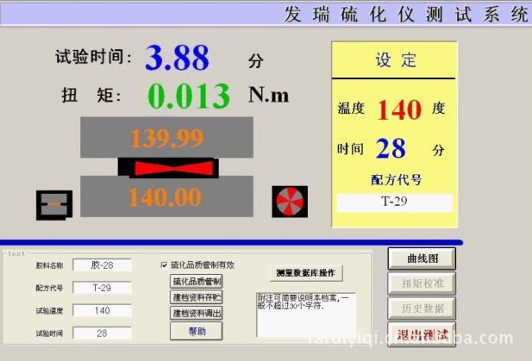The height and width of the screenshot is (361, 532).
Task: Click T-29 formula field in 设定 panel
Action: 394,203
